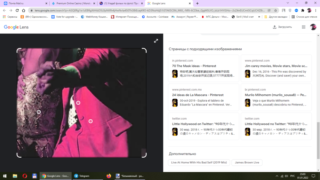Select the object dot on the polka-dot tie

coord(78,103)
